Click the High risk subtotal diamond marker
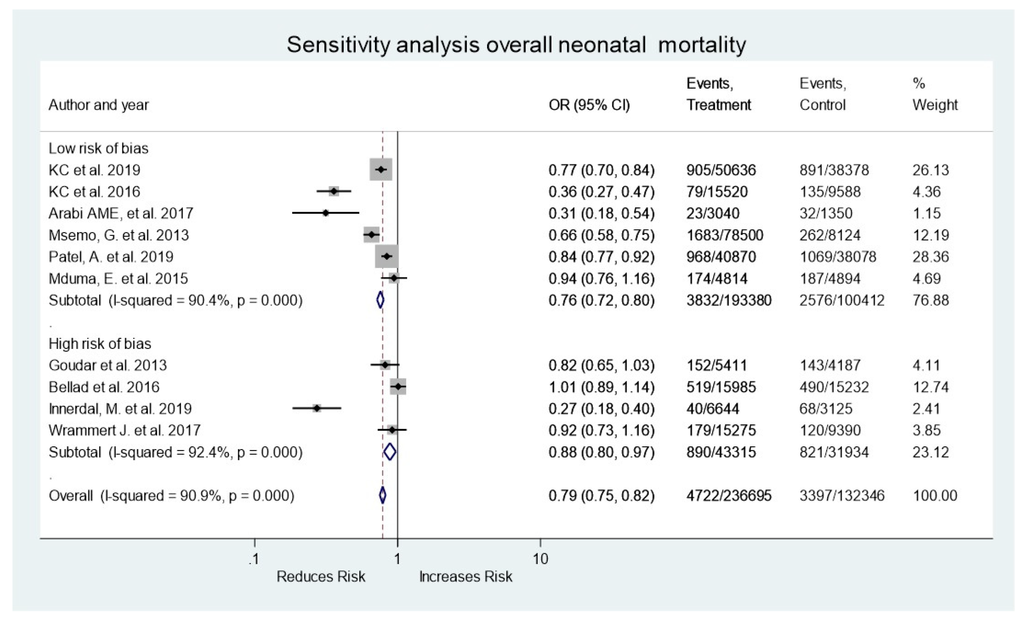The image size is (1026, 623). click(x=390, y=452)
